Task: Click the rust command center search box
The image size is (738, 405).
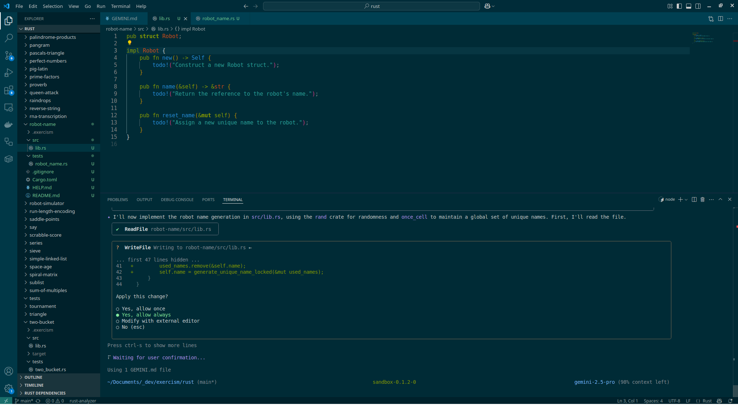Action: tap(371, 6)
